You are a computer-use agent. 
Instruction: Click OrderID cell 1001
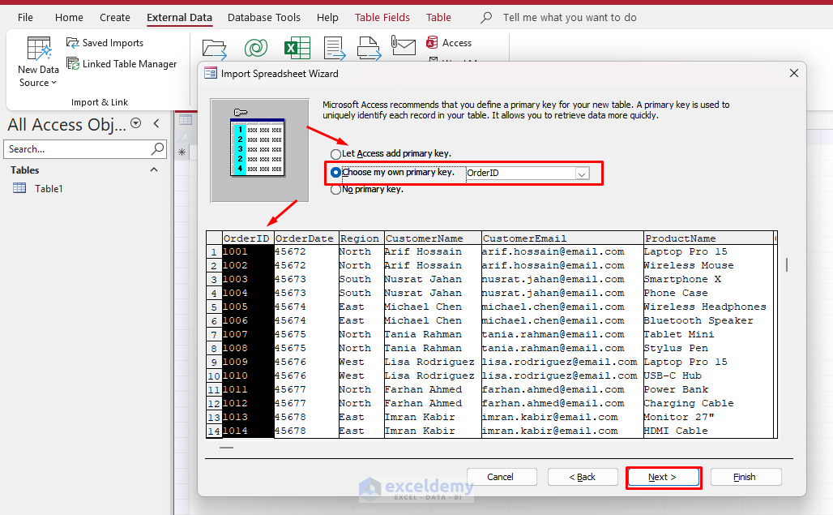248,251
